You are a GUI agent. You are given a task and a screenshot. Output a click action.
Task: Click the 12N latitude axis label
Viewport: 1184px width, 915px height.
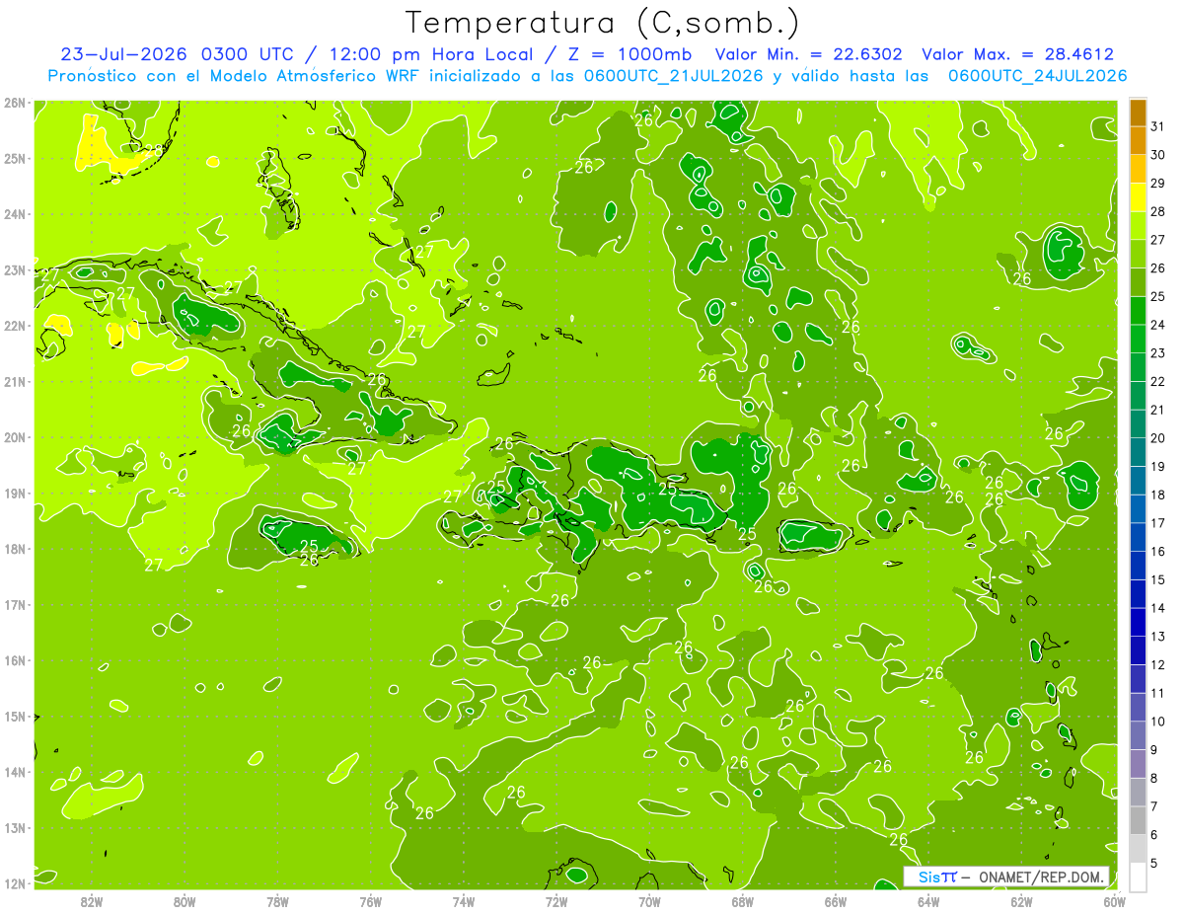pyautogui.click(x=14, y=883)
